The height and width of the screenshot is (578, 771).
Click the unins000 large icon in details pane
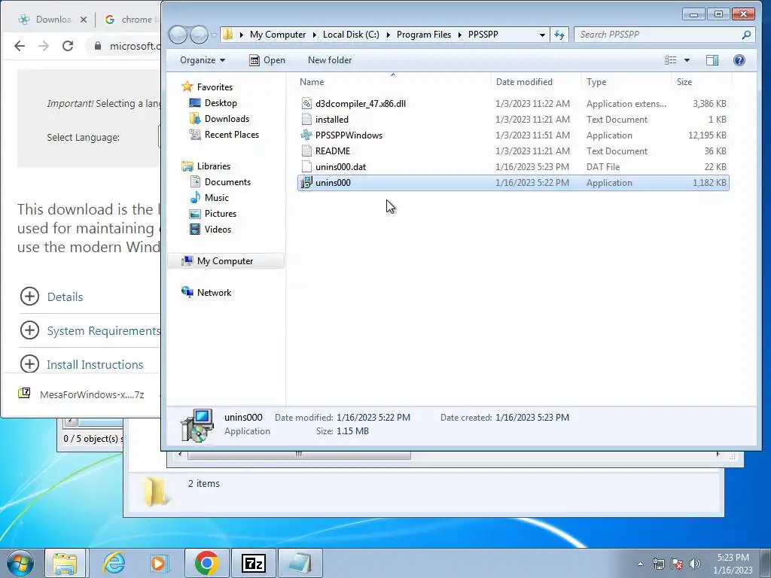click(x=197, y=424)
